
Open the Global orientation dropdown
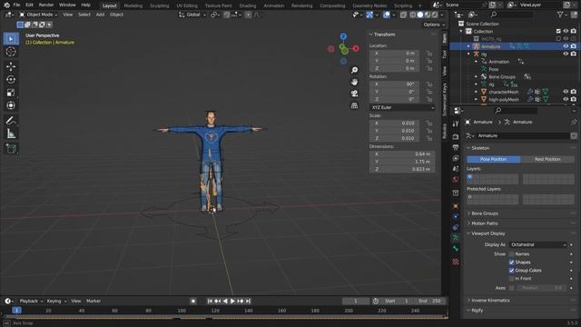click(x=192, y=15)
